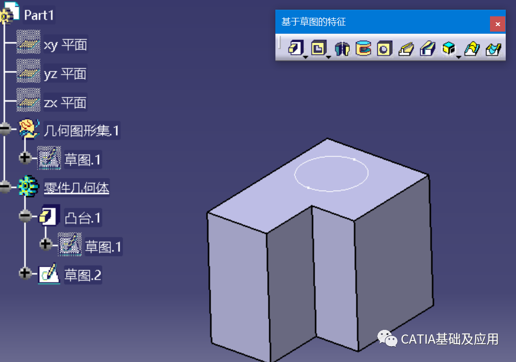516x362 pixels.
Task: Open the Pad tool dropdown arrow
Action: (306, 57)
